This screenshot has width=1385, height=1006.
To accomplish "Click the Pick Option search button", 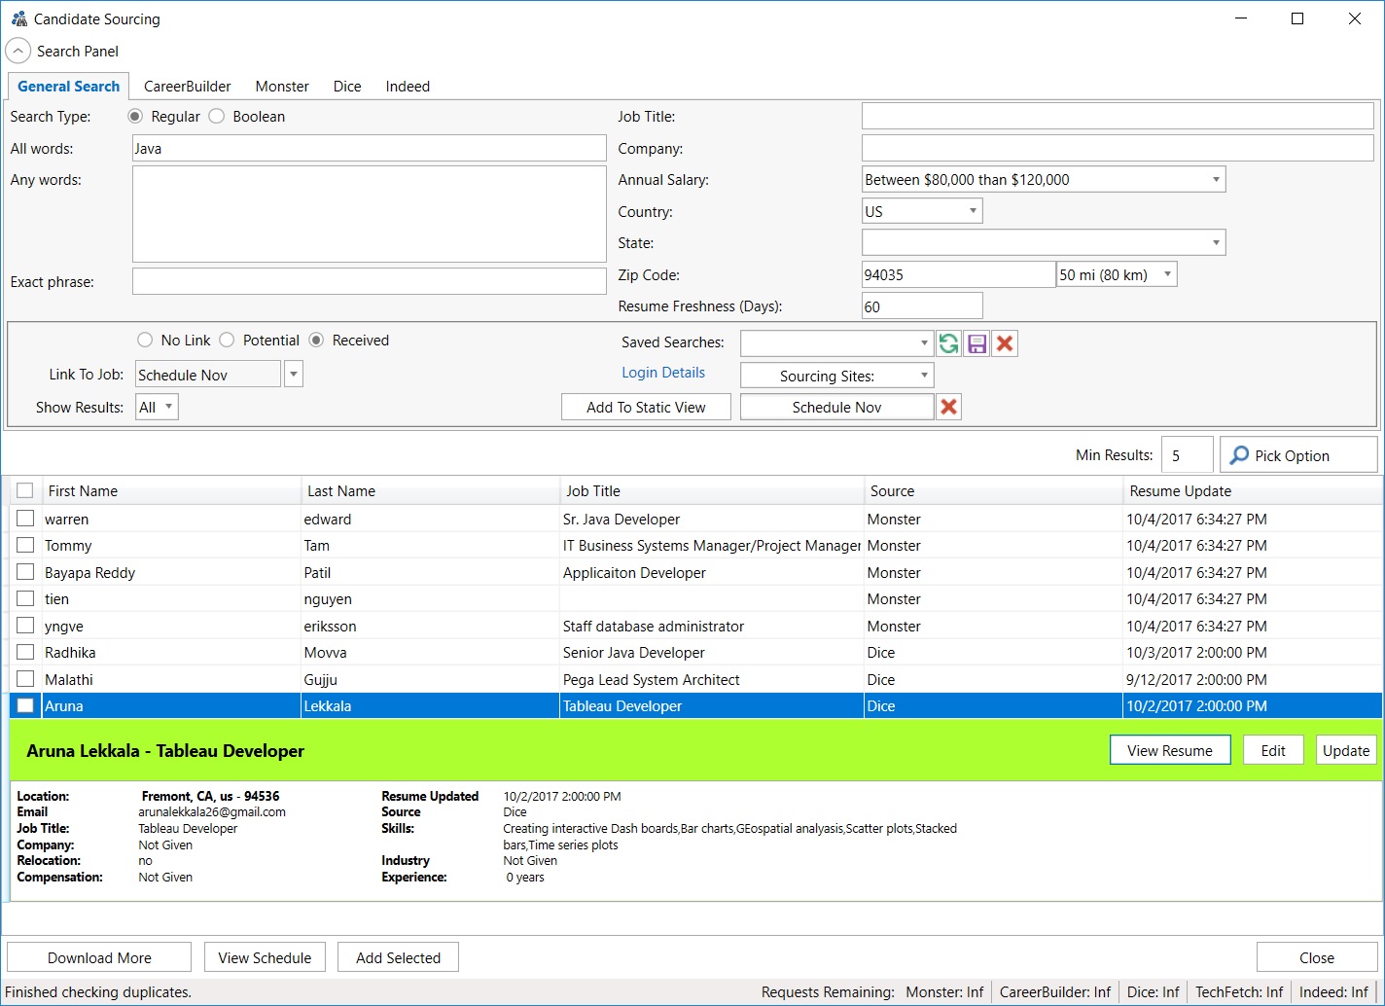I will [x=1298, y=455].
